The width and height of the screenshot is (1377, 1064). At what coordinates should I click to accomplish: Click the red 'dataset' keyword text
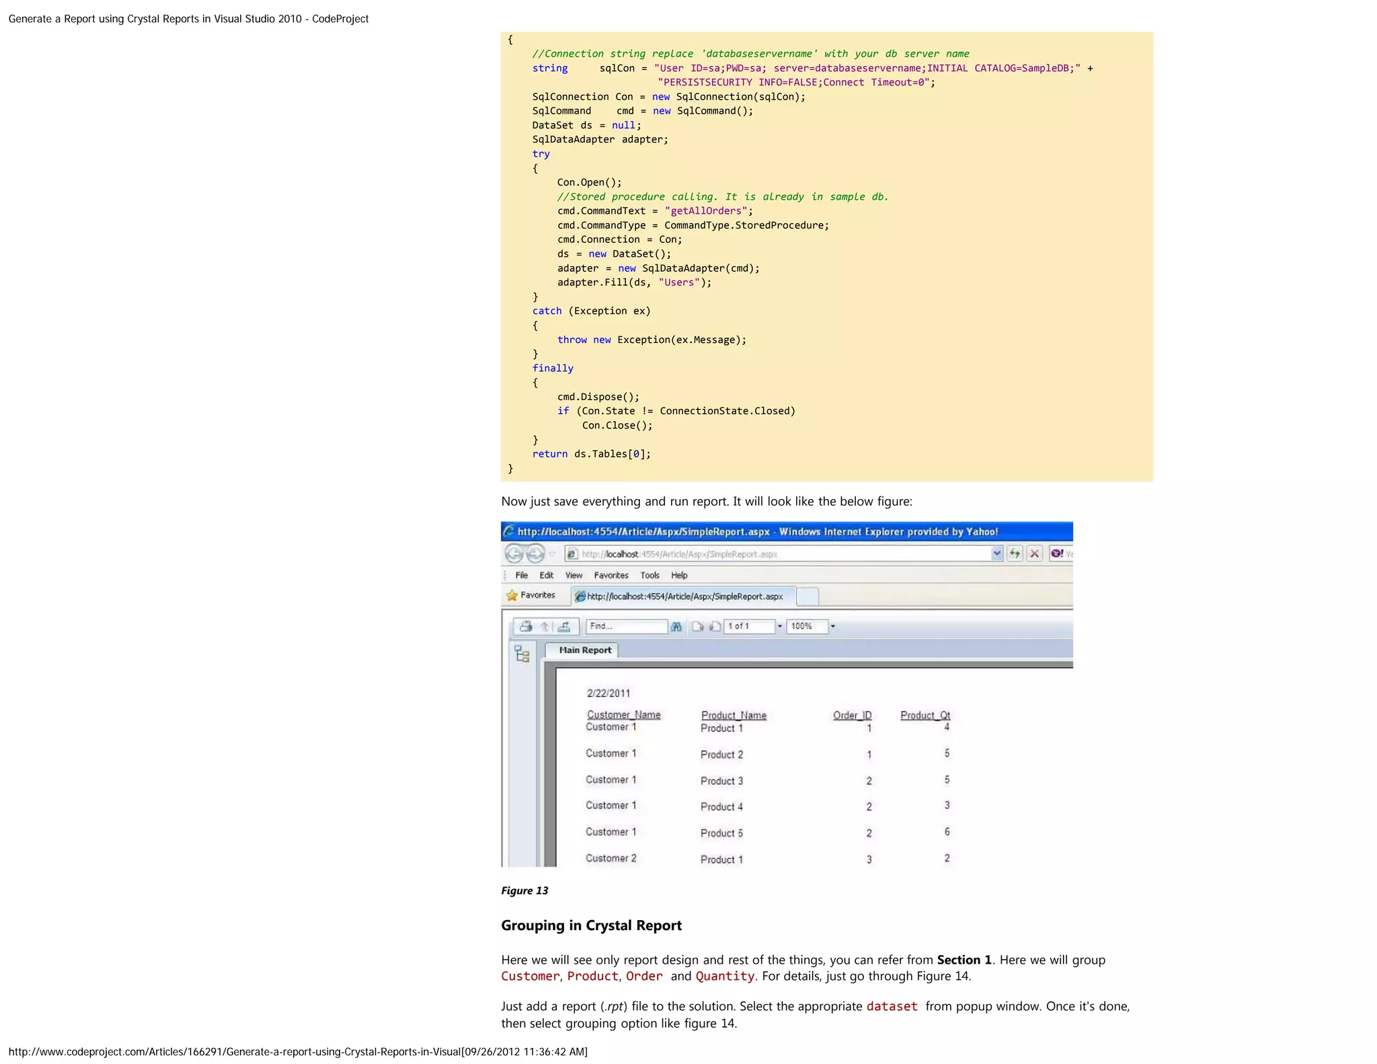point(892,1006)
